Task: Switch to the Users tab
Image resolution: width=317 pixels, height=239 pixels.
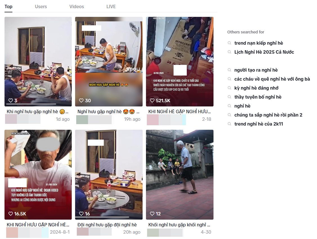Action: 41,6
